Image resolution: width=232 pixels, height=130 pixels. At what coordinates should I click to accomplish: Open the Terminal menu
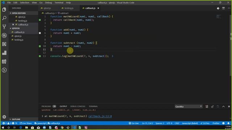(x=59, y=3)
